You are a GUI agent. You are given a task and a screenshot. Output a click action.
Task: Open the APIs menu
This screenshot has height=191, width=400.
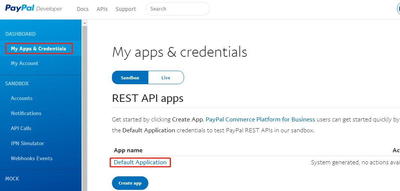102,9
